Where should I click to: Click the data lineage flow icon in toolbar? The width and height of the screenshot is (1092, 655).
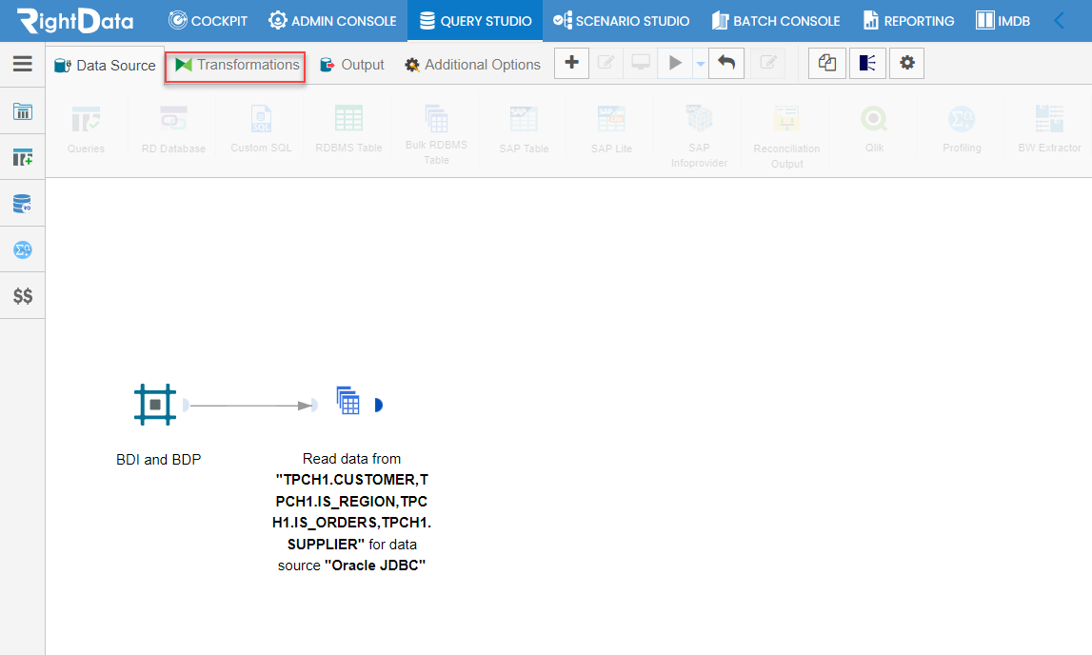(867, 63)
